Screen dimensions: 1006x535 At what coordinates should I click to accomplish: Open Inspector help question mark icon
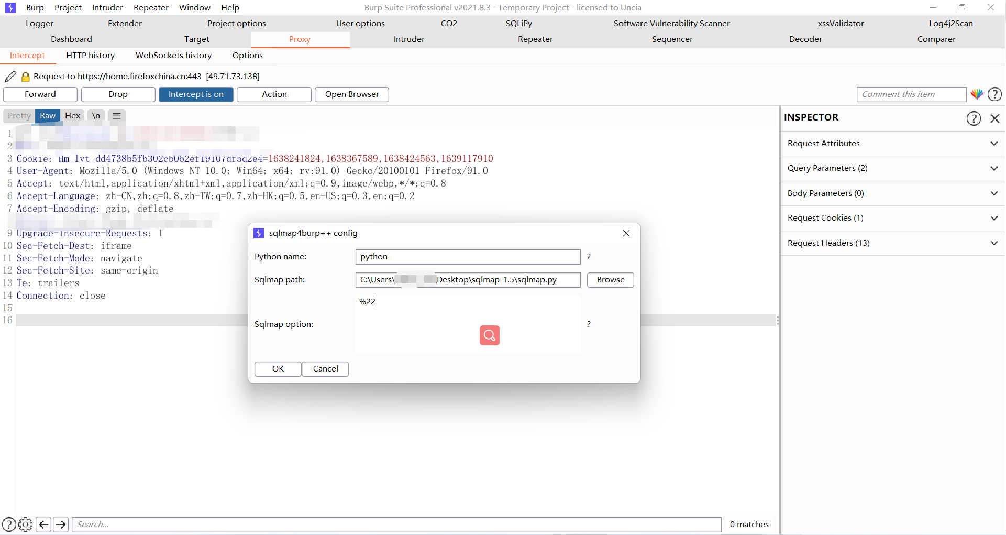pyautogui.click(x=974, y=118)
